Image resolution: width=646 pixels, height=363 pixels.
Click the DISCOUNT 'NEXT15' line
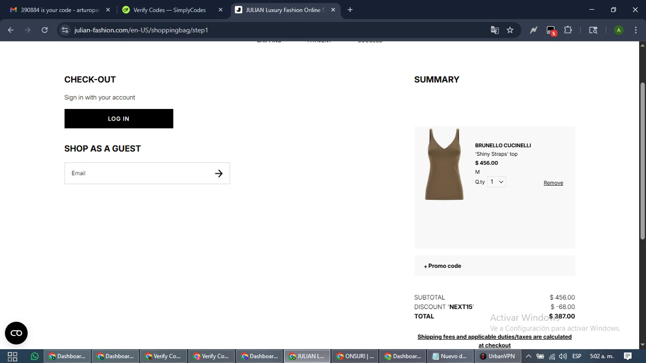[494, 307]
